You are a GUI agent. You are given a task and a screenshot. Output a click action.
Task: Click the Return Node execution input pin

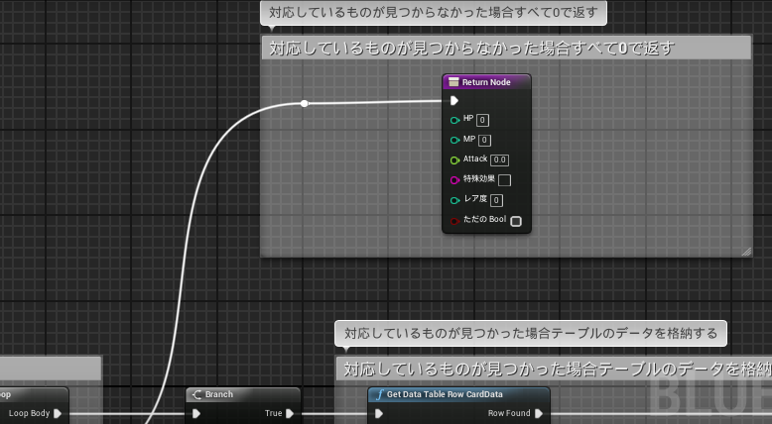click(453, 101)
